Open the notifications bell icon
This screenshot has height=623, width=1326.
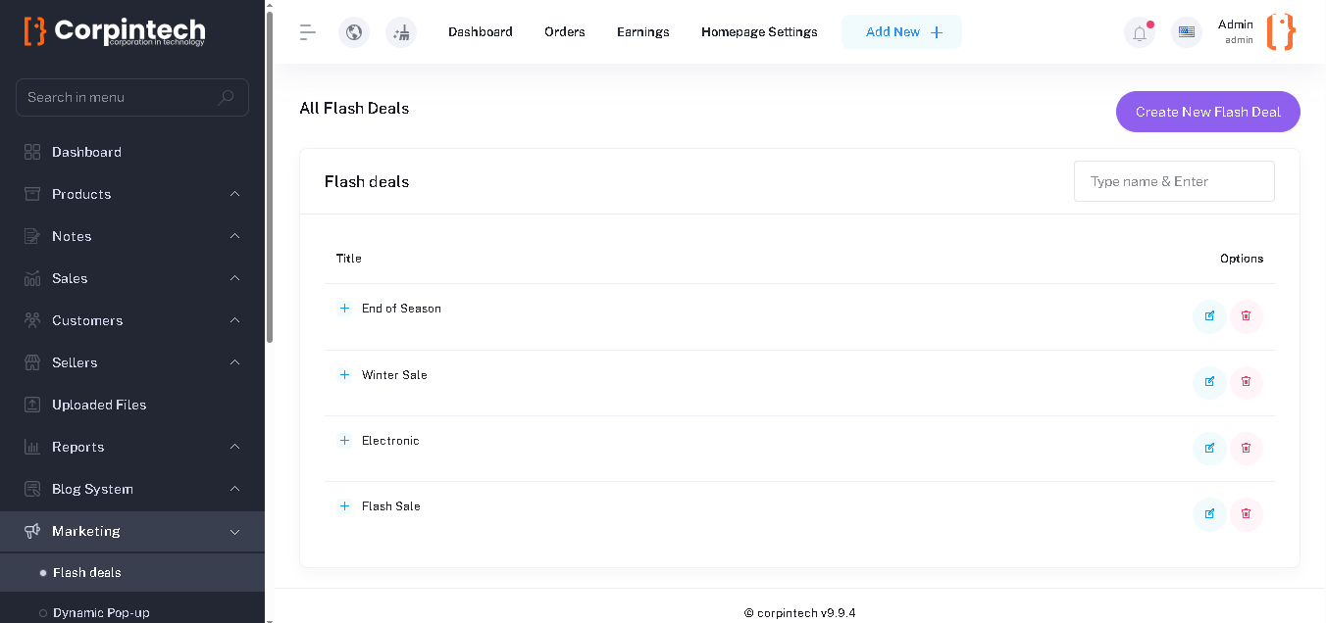[x=1140, y=32]
